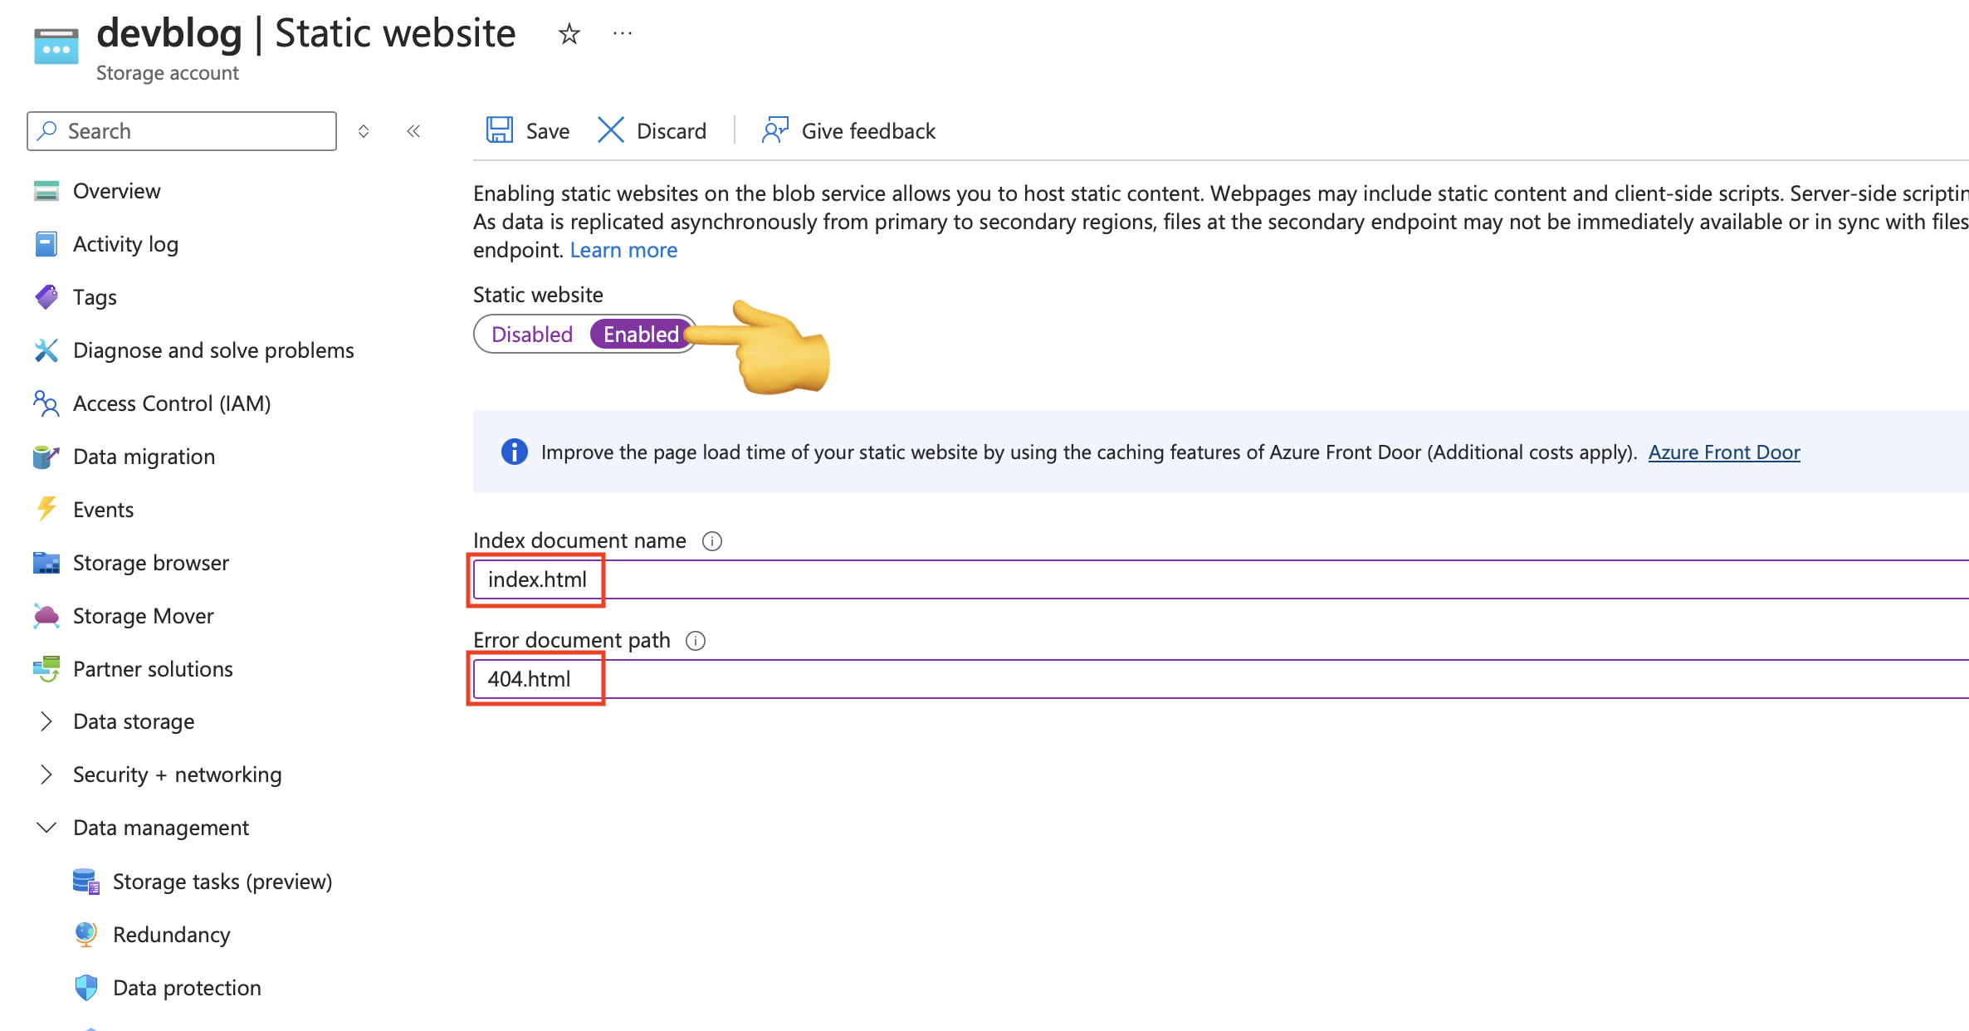Image resolution: width=1969 pixels, height=1031 pixels.
Task: Set Static website to Disabled
Action: pos(532,335)
